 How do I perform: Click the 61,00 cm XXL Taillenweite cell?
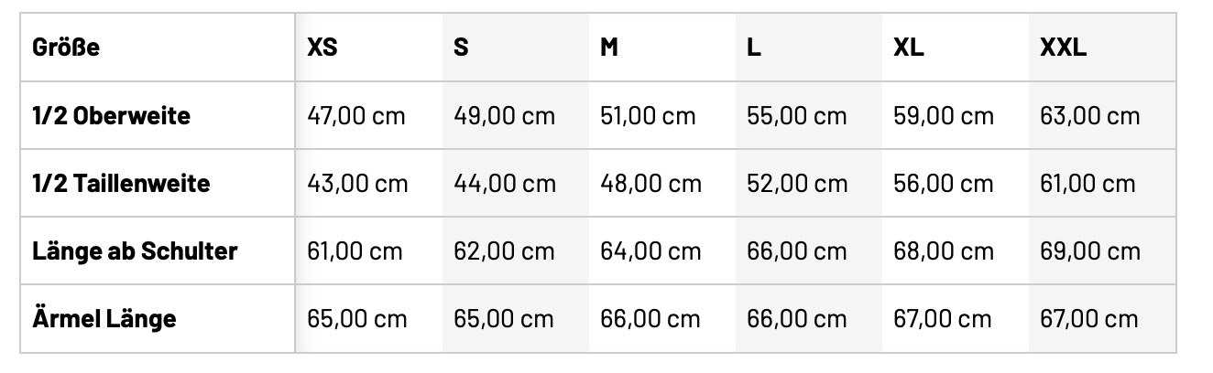(1087, 183)
